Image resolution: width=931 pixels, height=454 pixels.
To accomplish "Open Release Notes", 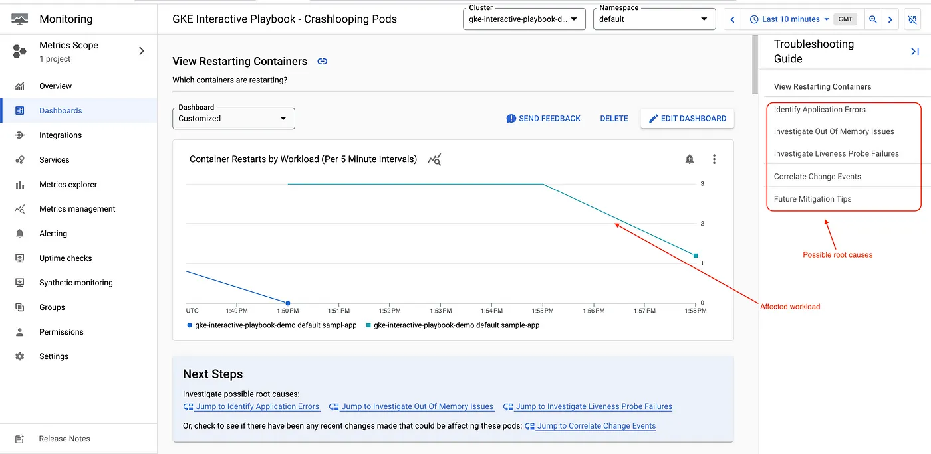I will click(65, 439).
